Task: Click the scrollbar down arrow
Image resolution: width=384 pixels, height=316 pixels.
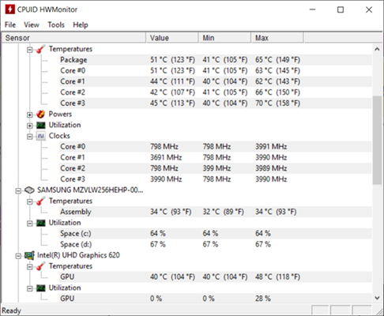Action: [x=377, y=298]
